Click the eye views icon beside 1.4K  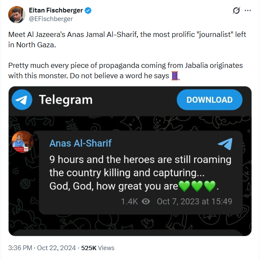(x=146, y=201)
